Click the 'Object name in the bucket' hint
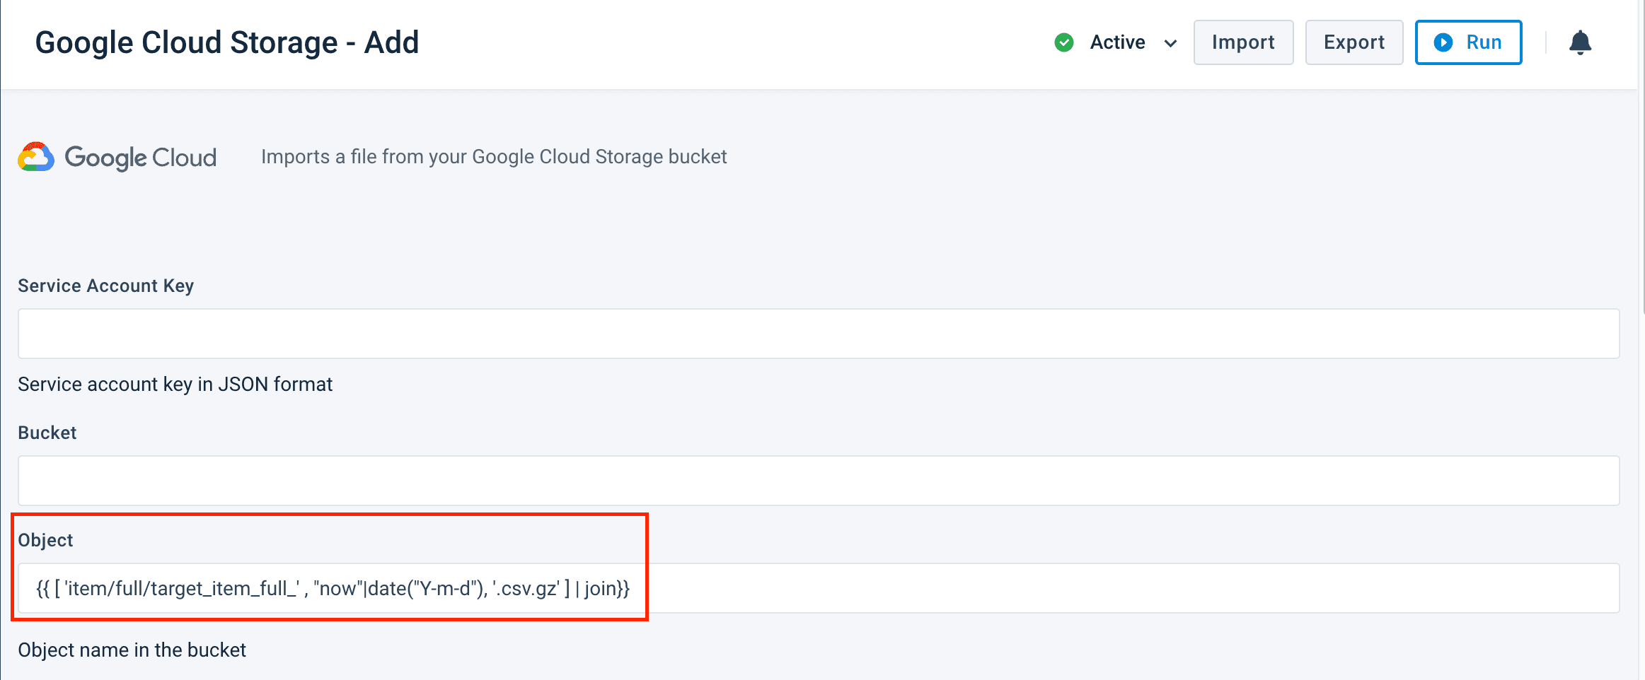 coord(132,650)
